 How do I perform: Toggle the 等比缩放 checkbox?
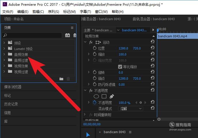(120, 67)
